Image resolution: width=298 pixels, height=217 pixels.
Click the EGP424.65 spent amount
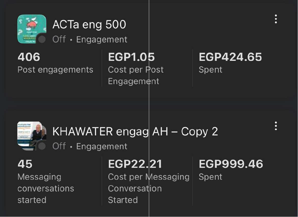tap(230, 57)
